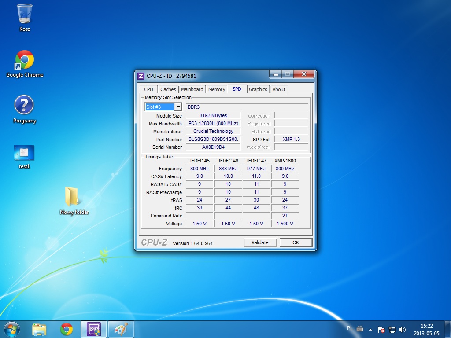Click the 1.500 V voltage cell

285,224
